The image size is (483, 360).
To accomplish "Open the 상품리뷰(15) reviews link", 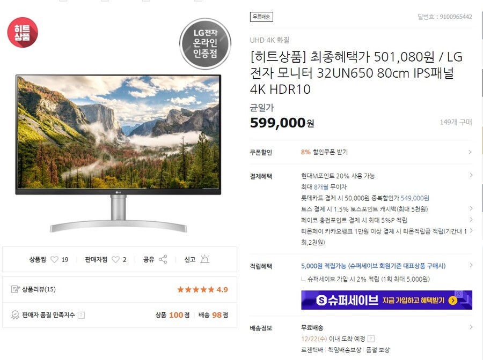I will [x=39, y=289].
